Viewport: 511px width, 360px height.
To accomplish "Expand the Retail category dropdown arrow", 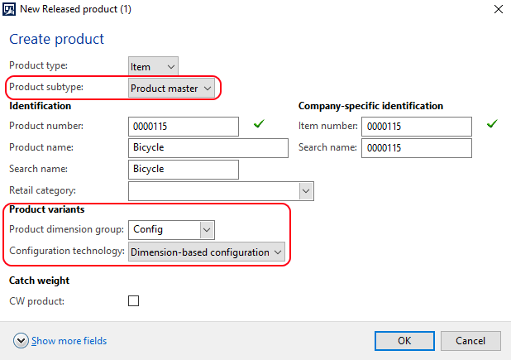I will coord(306,191).
